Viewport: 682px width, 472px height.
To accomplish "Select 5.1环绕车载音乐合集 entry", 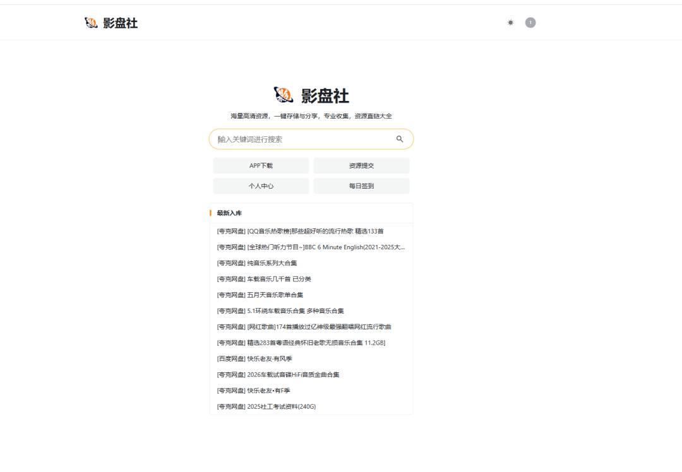I will tap(280, 310).
